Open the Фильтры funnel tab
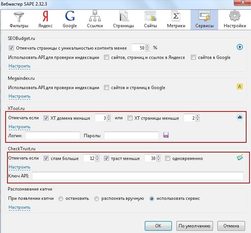This screenshot has height=233, width=251. (19, 19)
